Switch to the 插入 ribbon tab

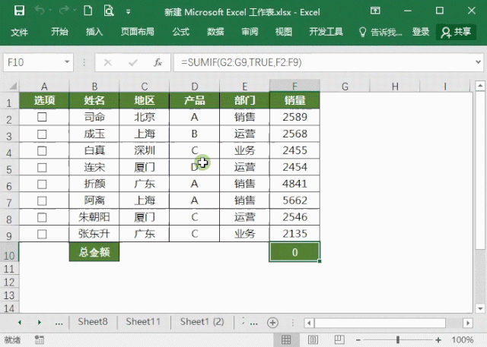pyautogui.click(x=94, y=32)
